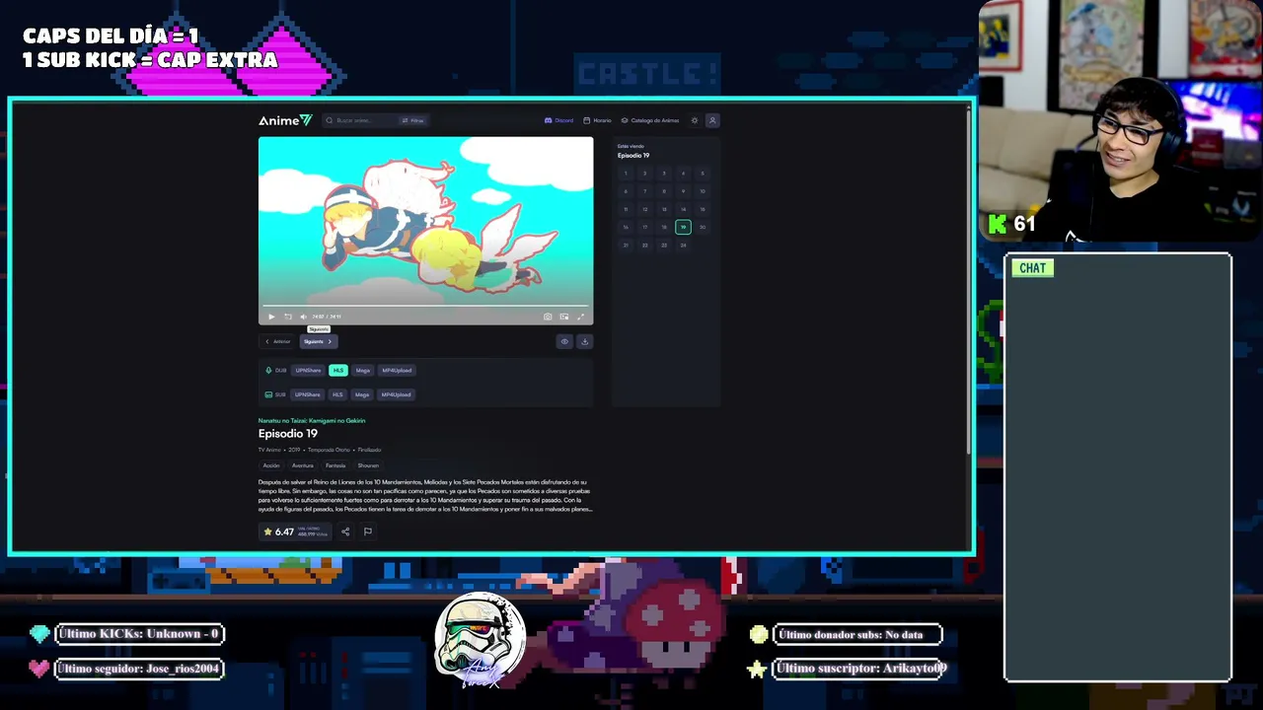
Task: Enter fullscreen in the video player
Action: click(x=580, y=317)
